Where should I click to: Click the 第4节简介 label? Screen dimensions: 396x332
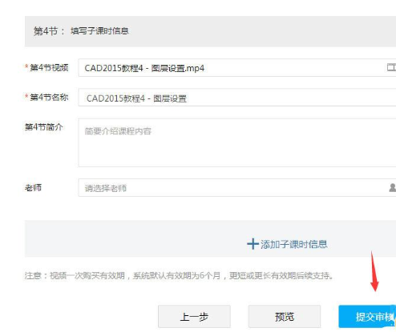click(44, 127)
